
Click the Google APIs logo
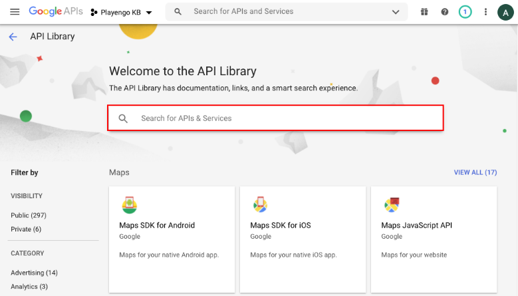tap(55, 11)
